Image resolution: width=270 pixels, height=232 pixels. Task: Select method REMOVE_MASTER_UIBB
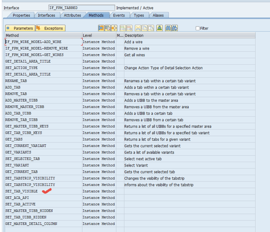point(43,107)
